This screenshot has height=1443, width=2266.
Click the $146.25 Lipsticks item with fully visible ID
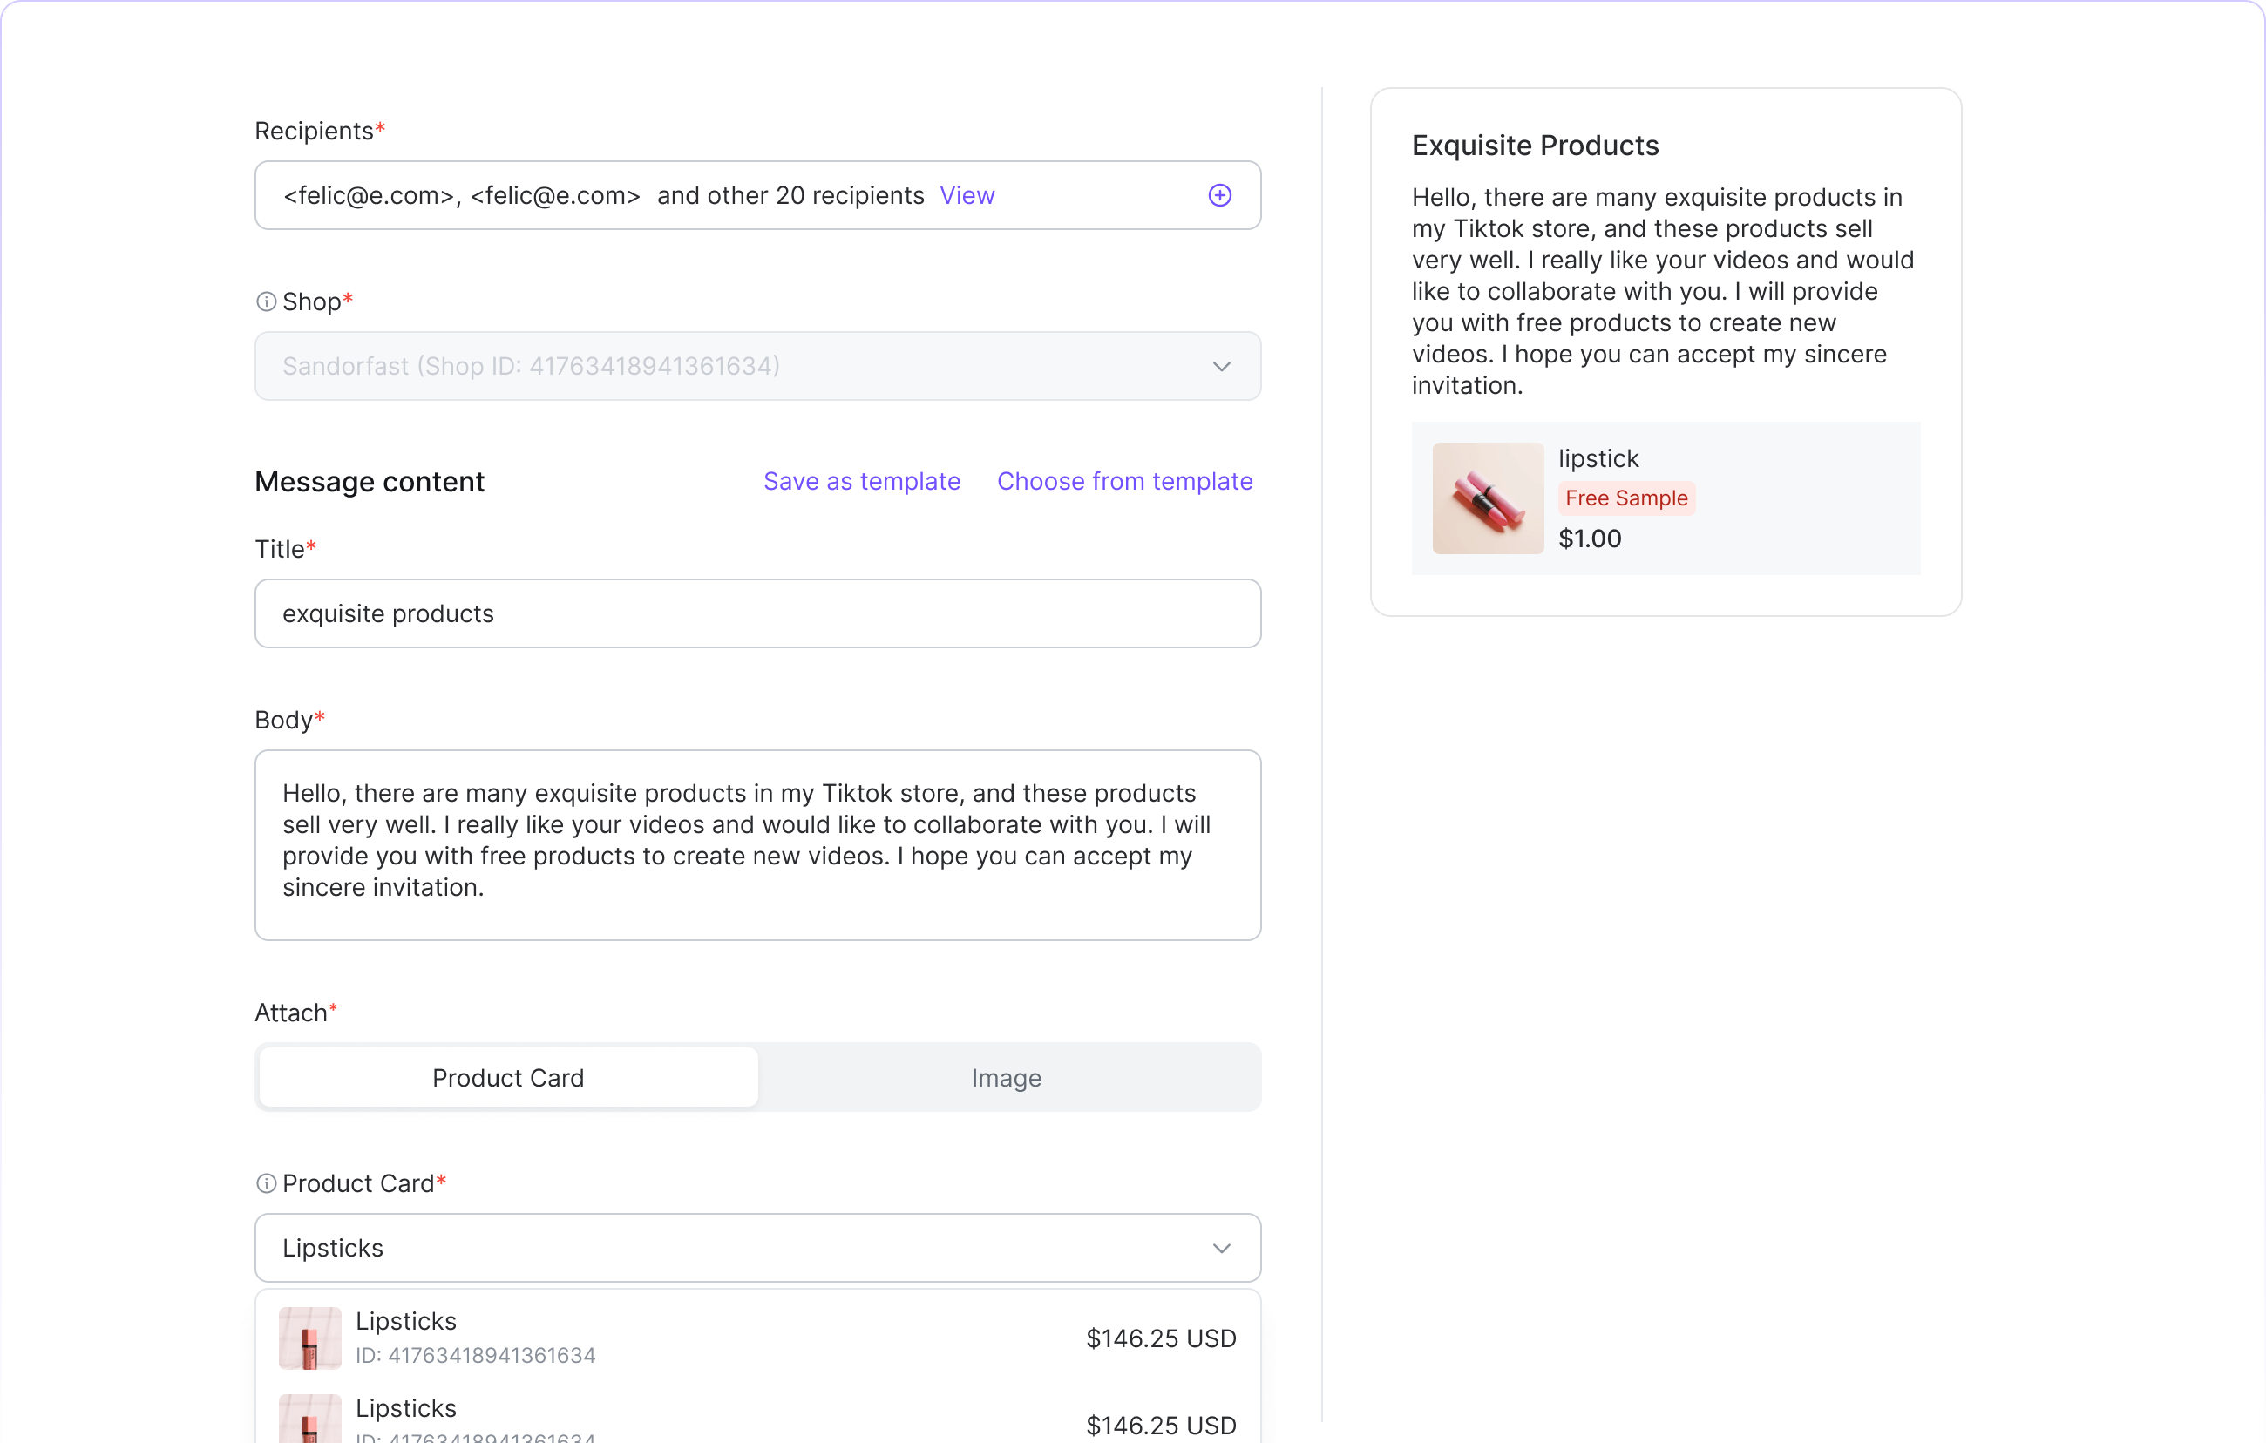(757, 1338)
